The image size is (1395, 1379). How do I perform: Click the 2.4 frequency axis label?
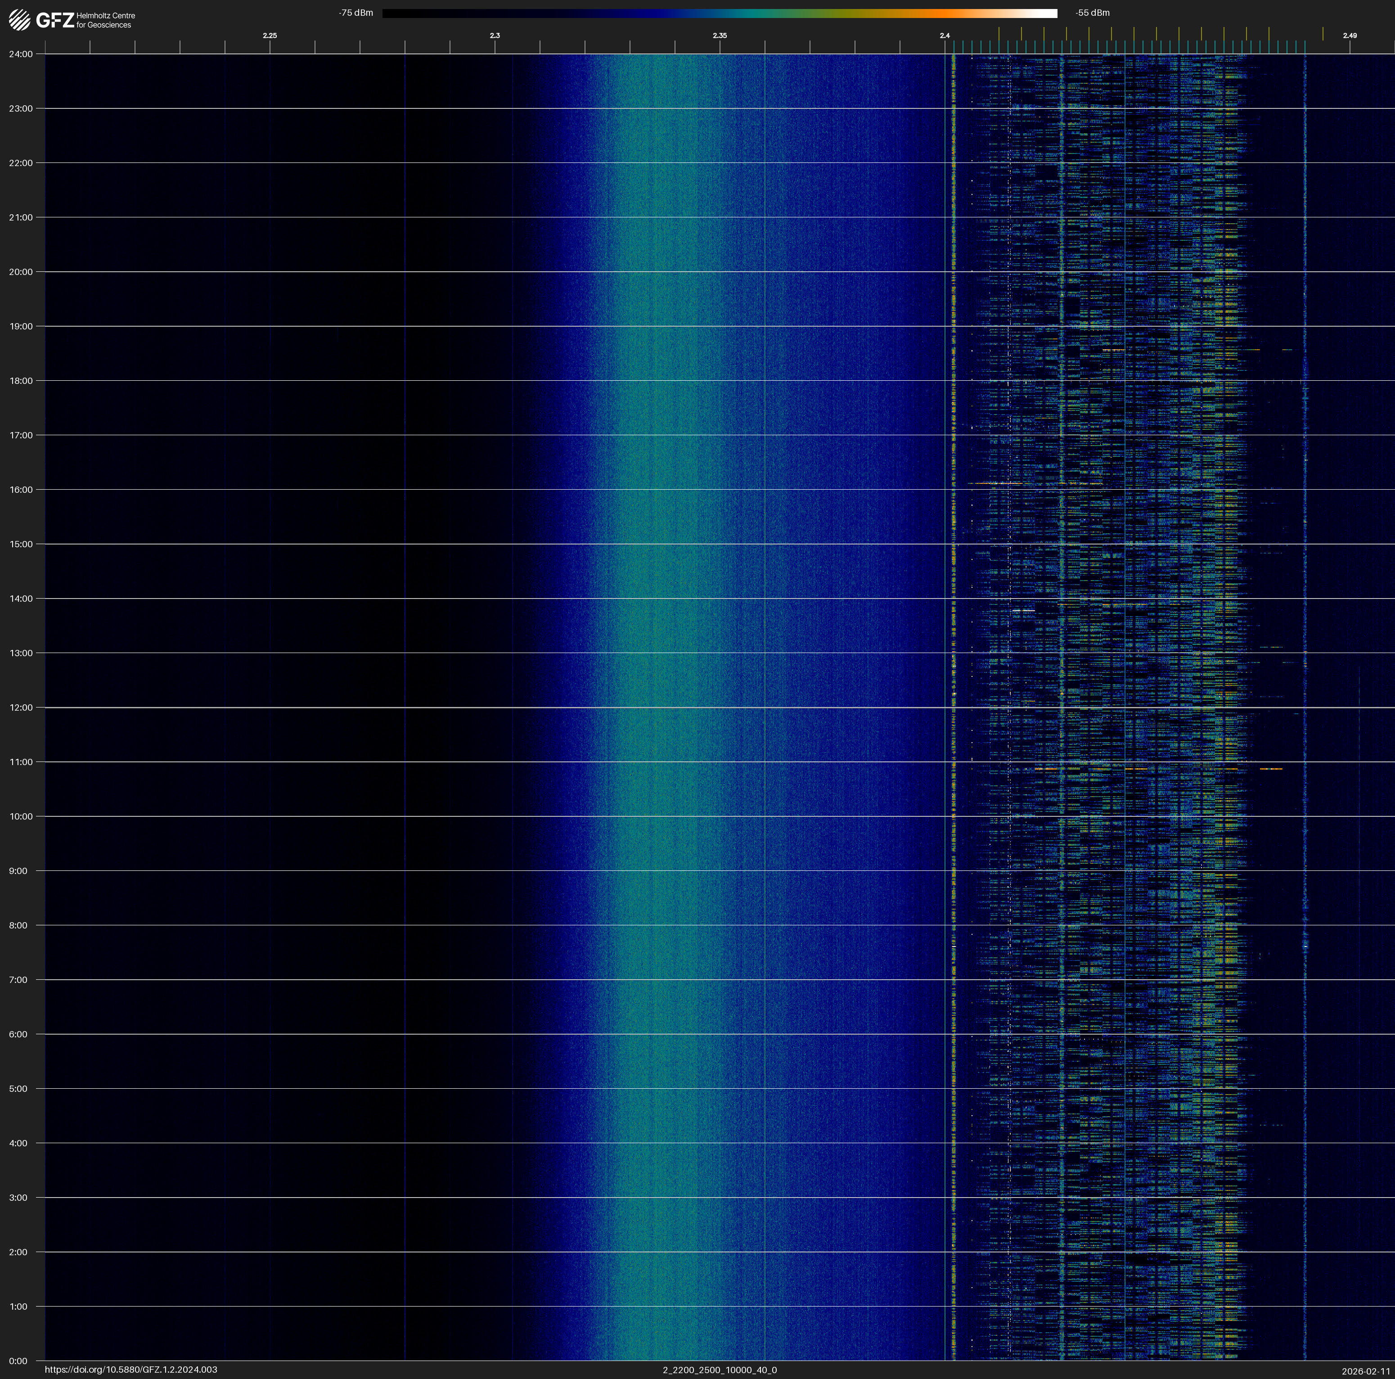click(945, 36)
